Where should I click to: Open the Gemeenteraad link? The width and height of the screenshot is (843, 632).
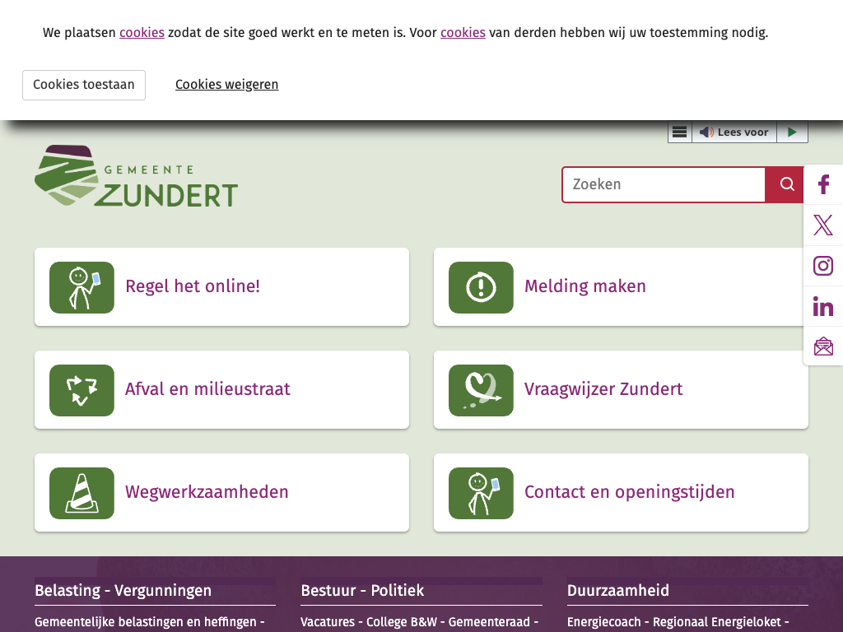489,622
